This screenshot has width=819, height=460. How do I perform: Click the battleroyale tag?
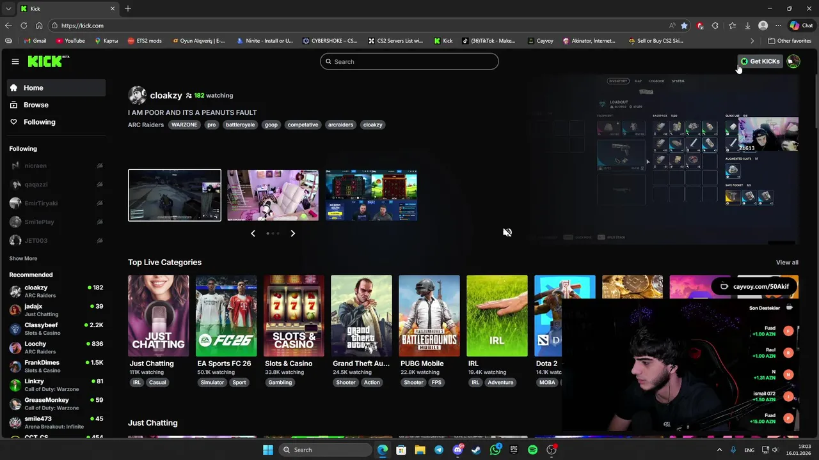point(240,125)
